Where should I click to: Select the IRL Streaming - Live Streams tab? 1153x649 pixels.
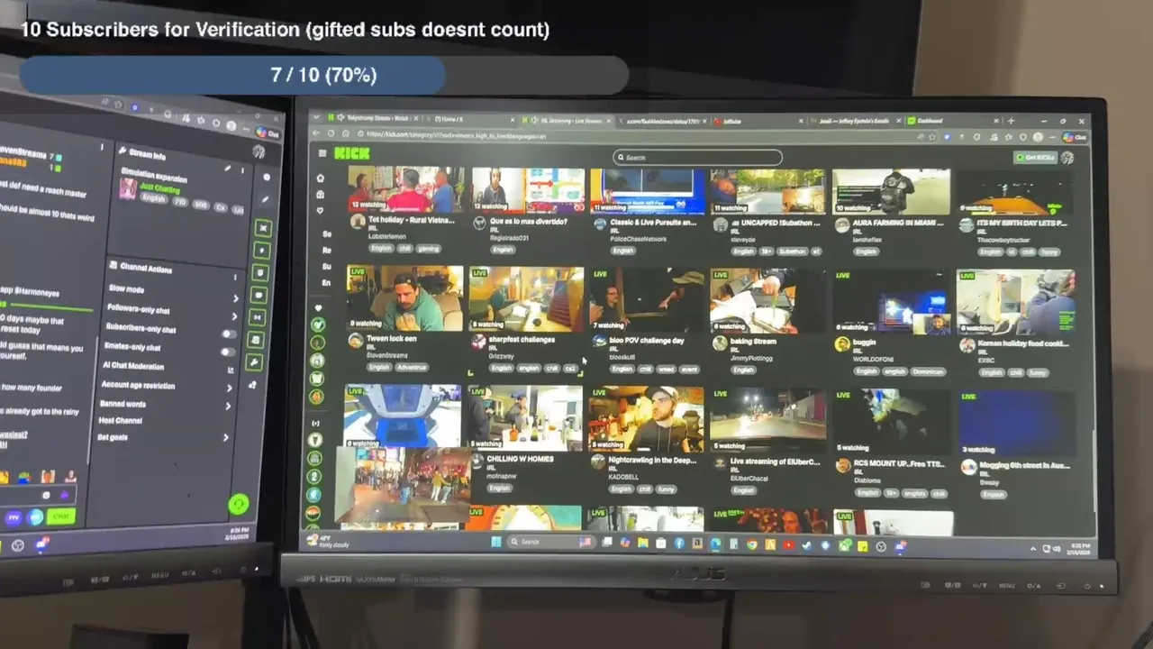(566, 120)
